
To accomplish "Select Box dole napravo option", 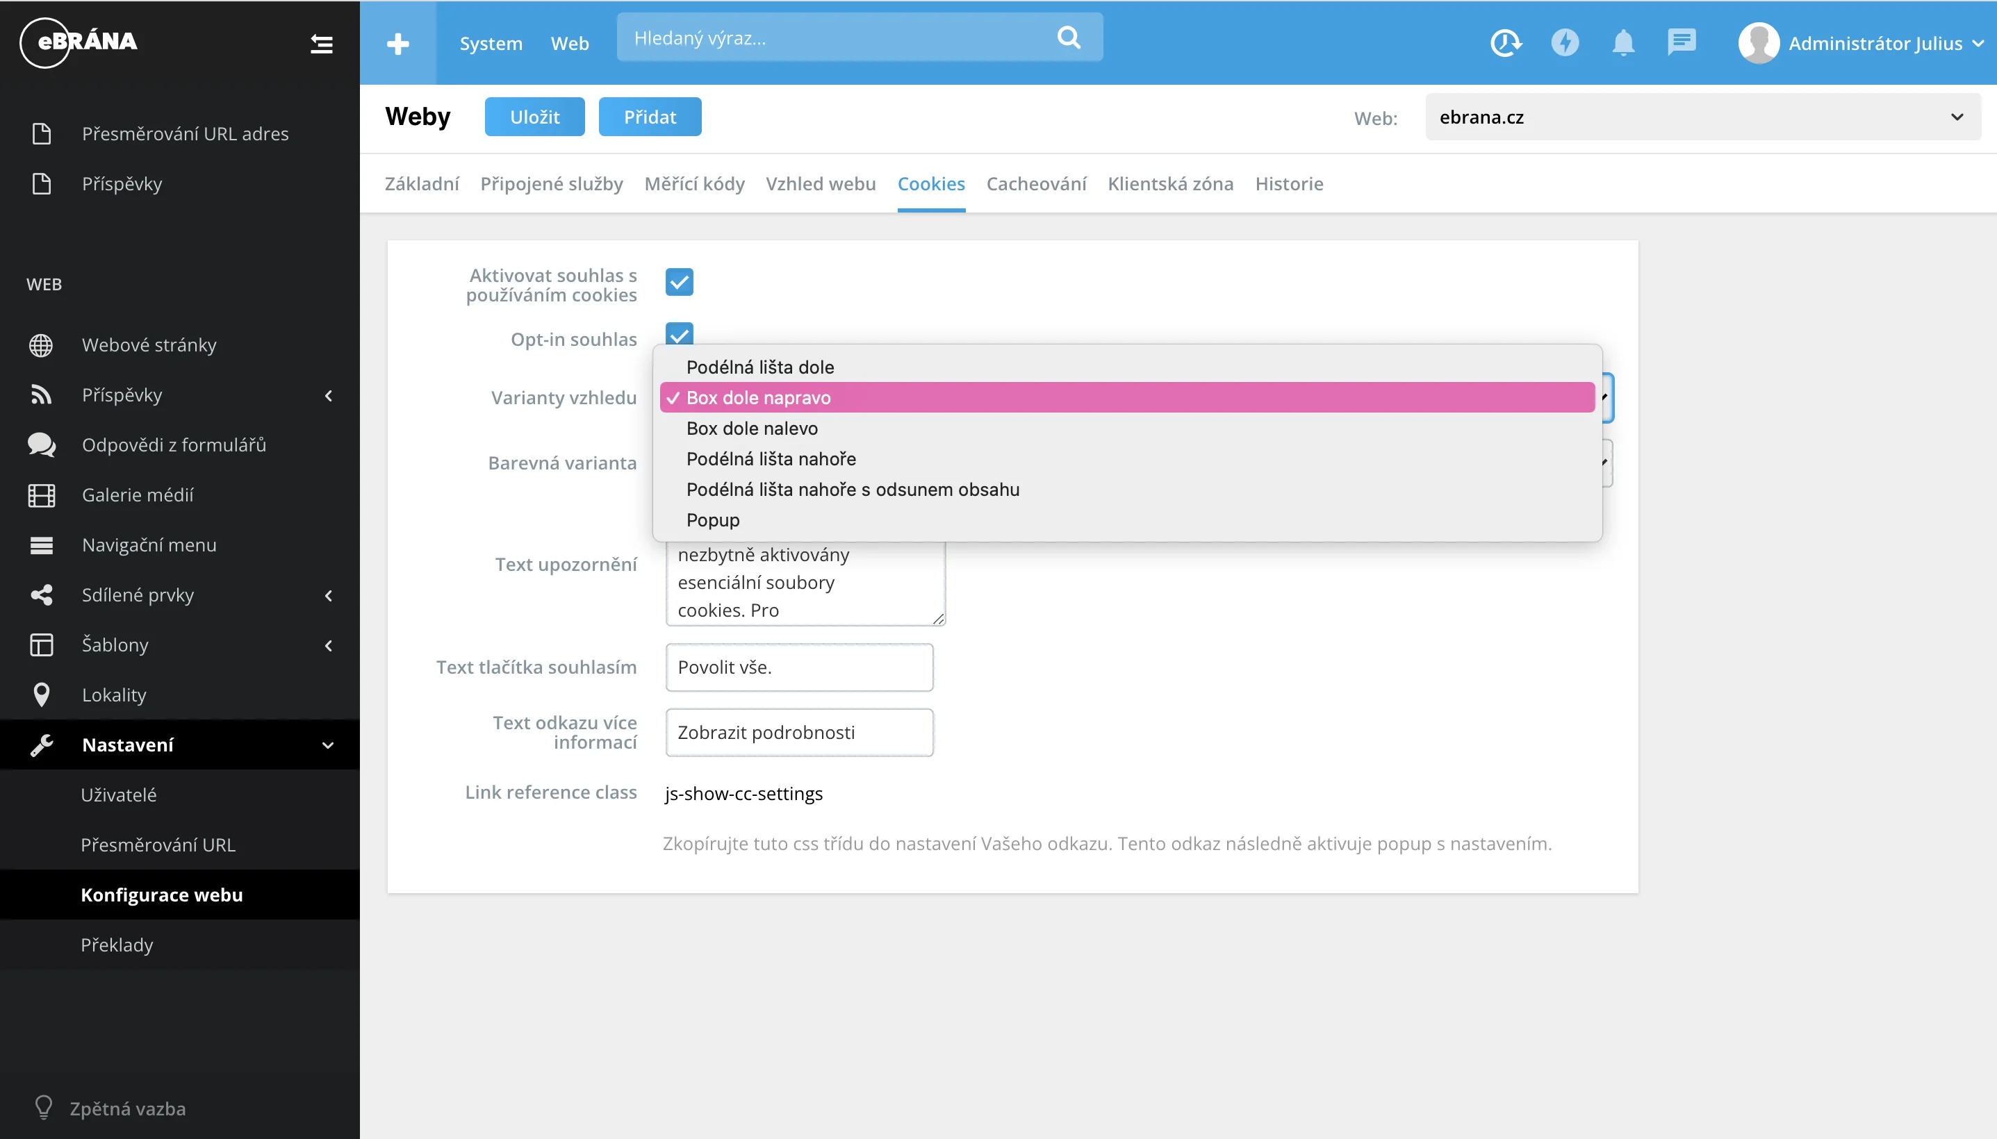I will pyautogui.click(x=1127, y=397).
